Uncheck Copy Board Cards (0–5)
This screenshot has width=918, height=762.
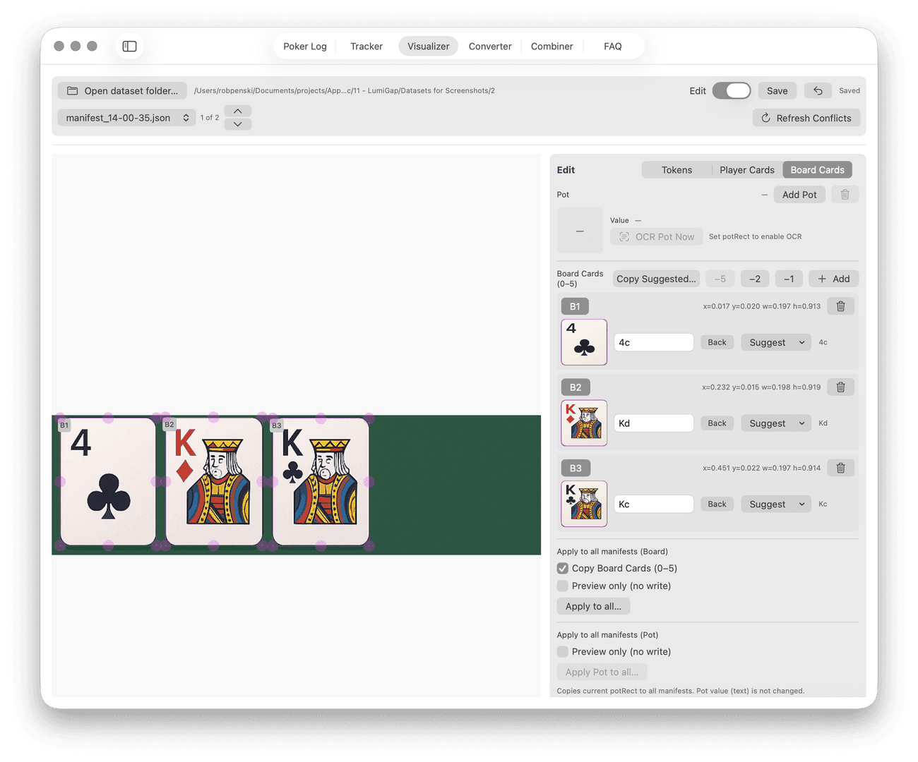[x=563, y=568]
